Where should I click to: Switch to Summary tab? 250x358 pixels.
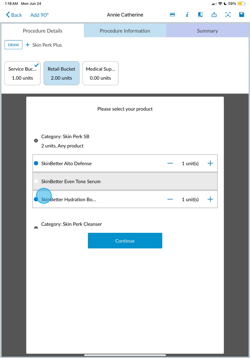click(x=207, y=31)
